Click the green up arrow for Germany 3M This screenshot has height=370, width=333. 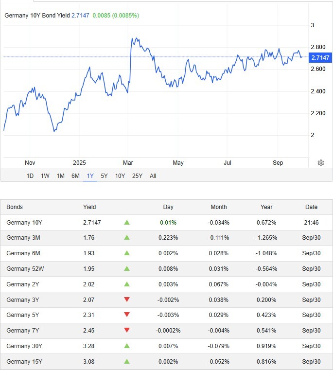pyautogui.click(x=127, y=238)
